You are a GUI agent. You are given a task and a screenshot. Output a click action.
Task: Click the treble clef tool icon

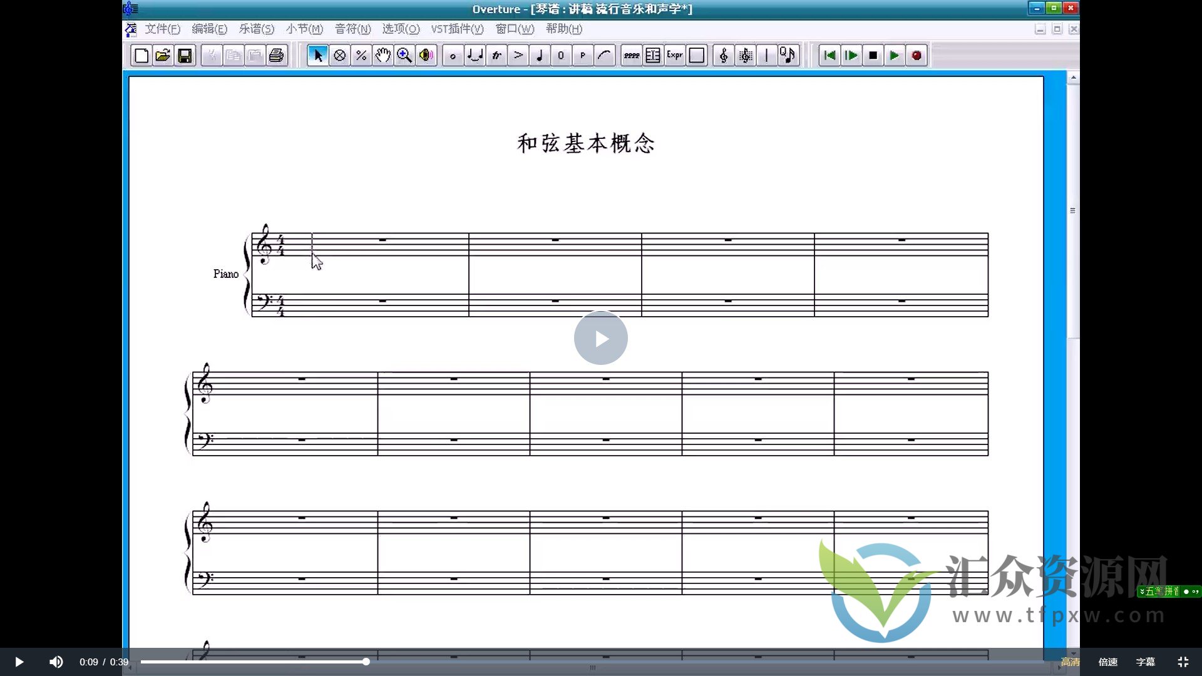point(723,55)
